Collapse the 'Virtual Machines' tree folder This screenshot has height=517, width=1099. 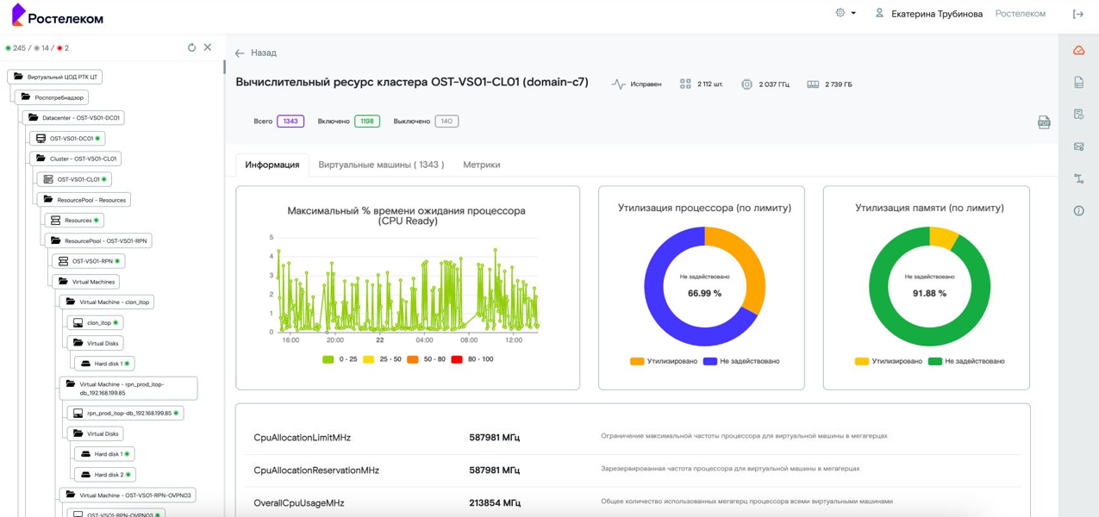(x=86, y=282)
